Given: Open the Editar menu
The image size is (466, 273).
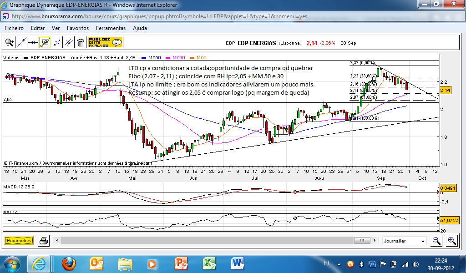Looking at the screenshot, I should click(x=38, y=28).
